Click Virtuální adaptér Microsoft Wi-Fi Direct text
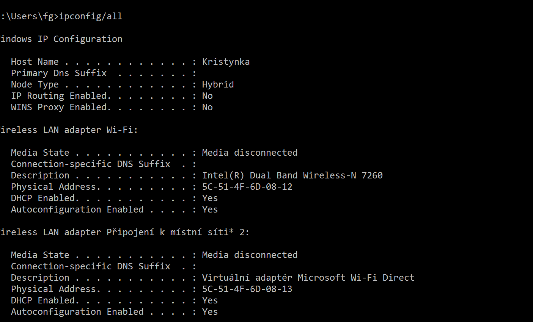The image size is (533, 322). click(x=308, y=278)
